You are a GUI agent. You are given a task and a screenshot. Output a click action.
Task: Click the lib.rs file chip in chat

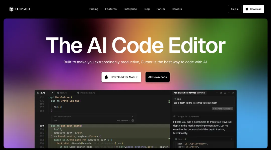pyautogui.click(x=178, y=99)
